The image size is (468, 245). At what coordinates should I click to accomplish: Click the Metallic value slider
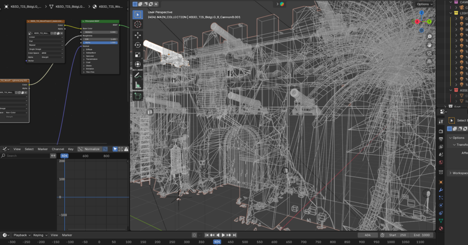[x=100, y=32]
